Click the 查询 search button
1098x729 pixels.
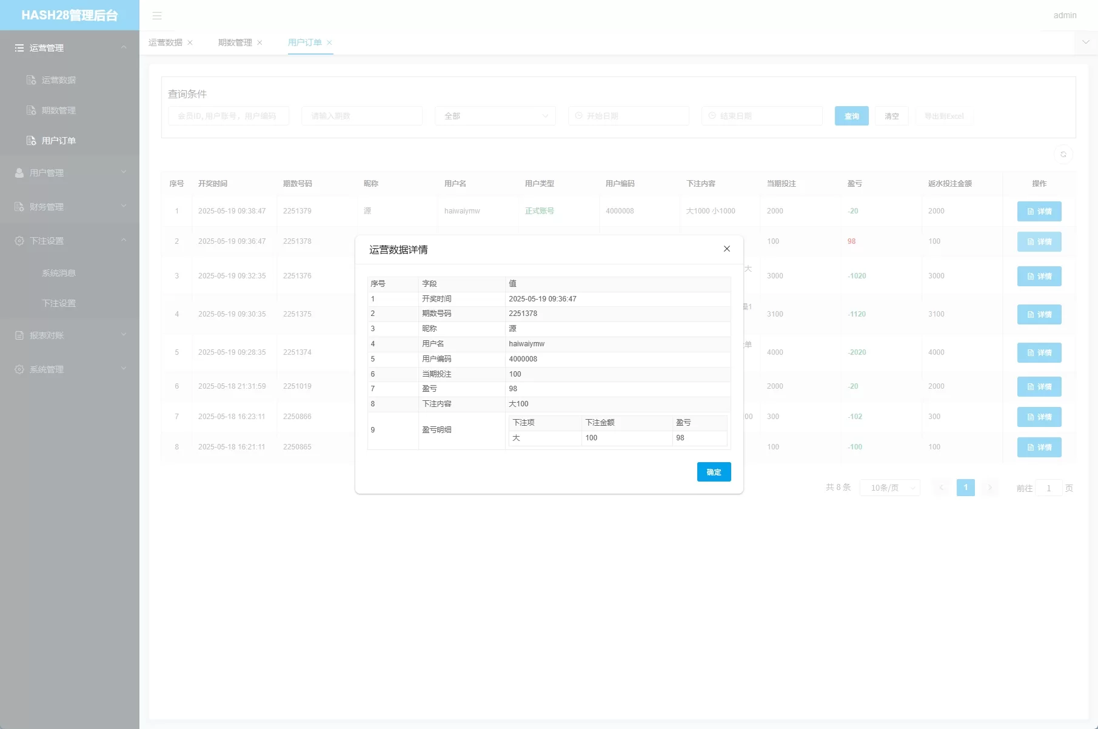851,116
